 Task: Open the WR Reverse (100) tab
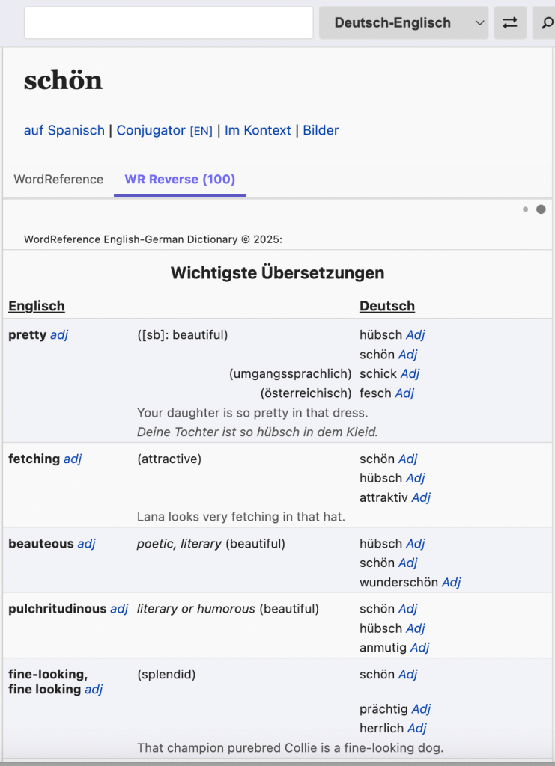pyautogui.click(x=180, y=180)
